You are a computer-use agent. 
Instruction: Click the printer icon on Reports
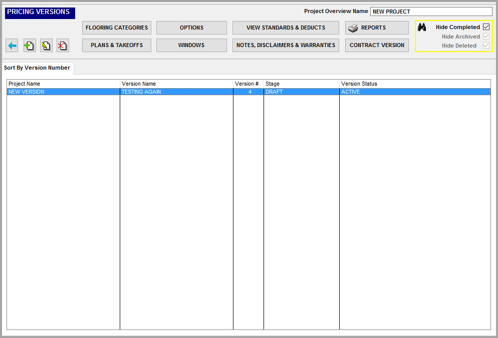353,28
